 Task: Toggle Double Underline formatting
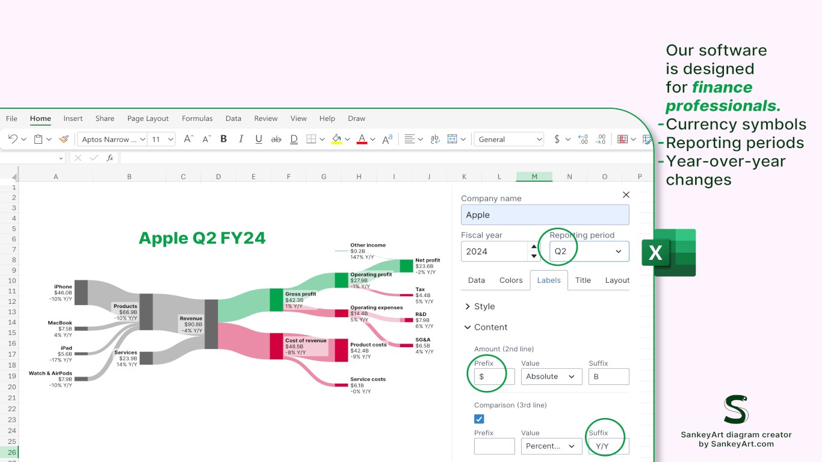294,139
